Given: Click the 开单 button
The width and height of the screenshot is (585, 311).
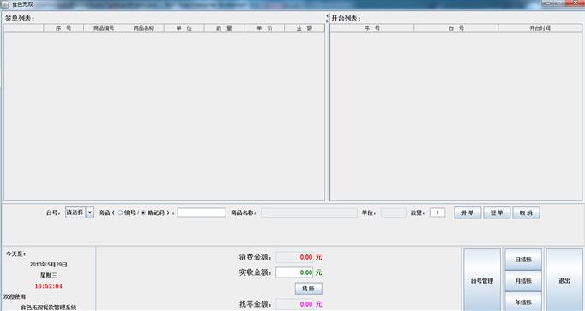Looking at the screenshot, I should point(467,212).
